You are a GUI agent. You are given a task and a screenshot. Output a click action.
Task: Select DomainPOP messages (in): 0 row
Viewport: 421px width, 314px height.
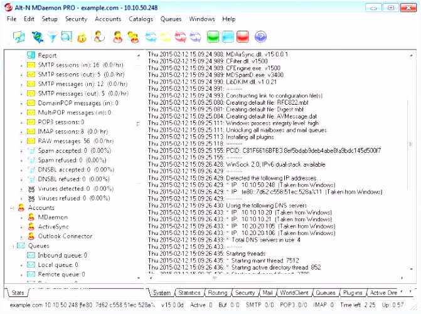[78, 103]
